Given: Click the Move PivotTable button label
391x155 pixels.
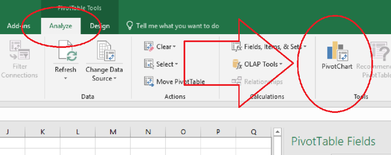Looking at the screenshot, I should coord(181,82).
